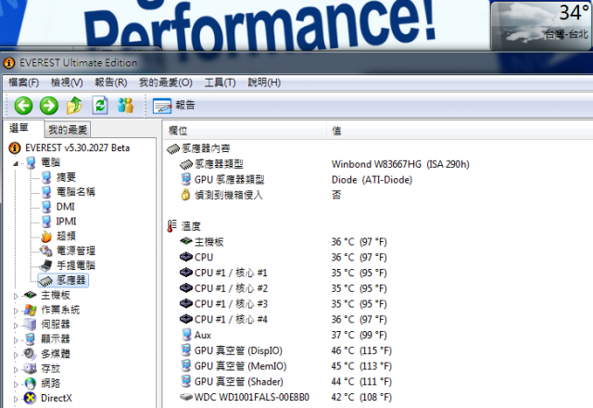Open the 說明(H) menu
This screenshot has width=593, height=408.
264,83
